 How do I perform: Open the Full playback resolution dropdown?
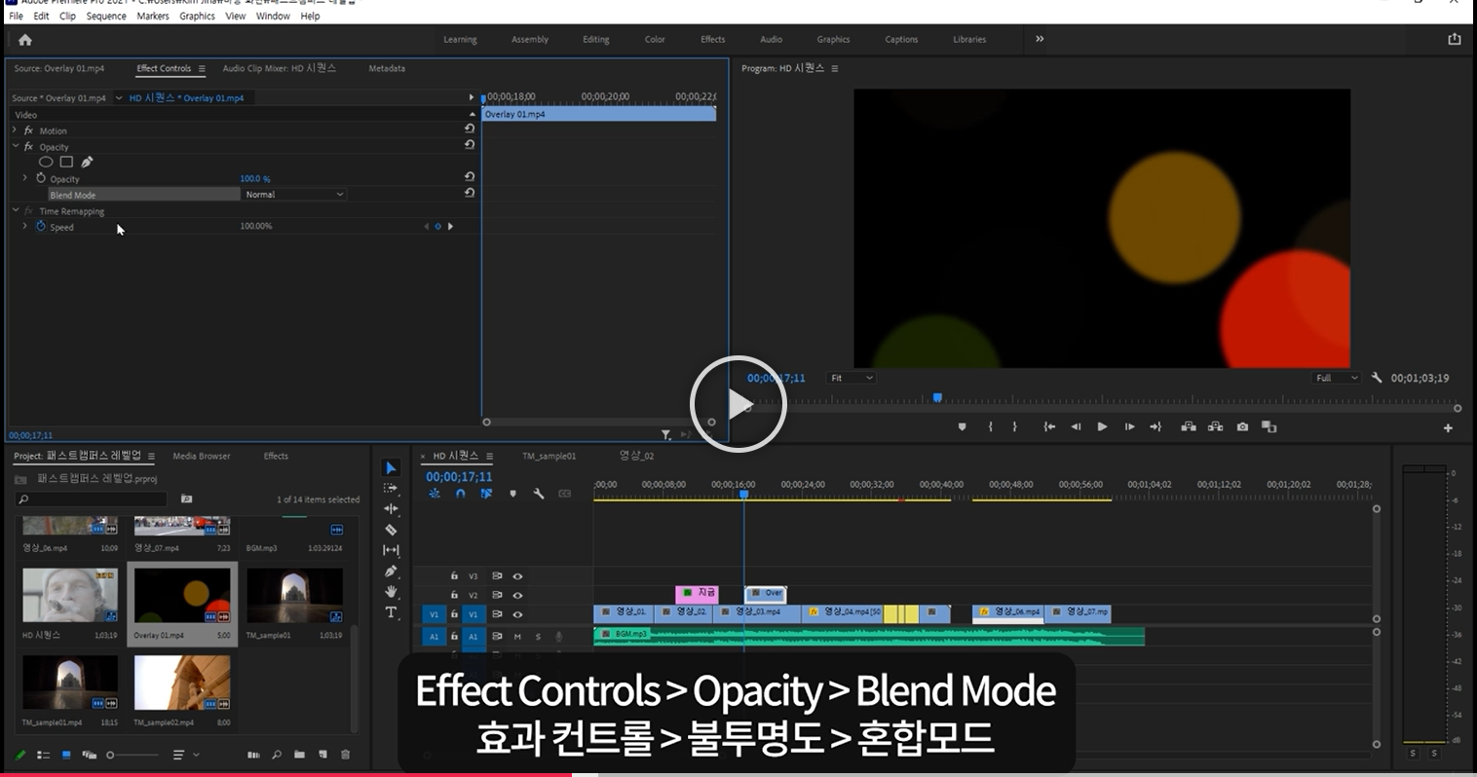[1335, 378]
